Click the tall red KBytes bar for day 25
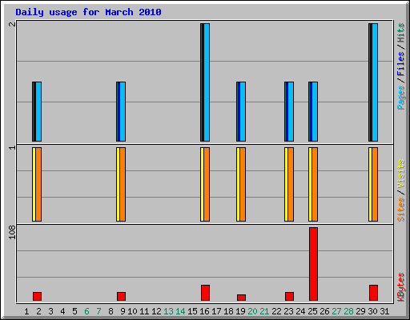410x320 pixels. coord(313,264)
